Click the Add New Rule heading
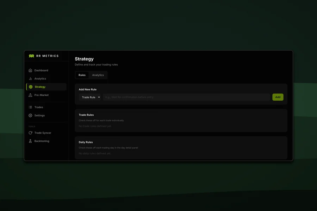The width and height of the screenshot is (317, 211). [88, 89]
